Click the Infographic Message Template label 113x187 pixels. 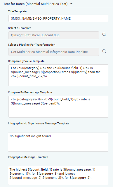coord(28,157)
